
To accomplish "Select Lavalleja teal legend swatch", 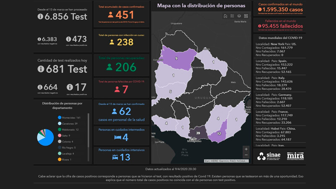I will (x=60, y=153).
